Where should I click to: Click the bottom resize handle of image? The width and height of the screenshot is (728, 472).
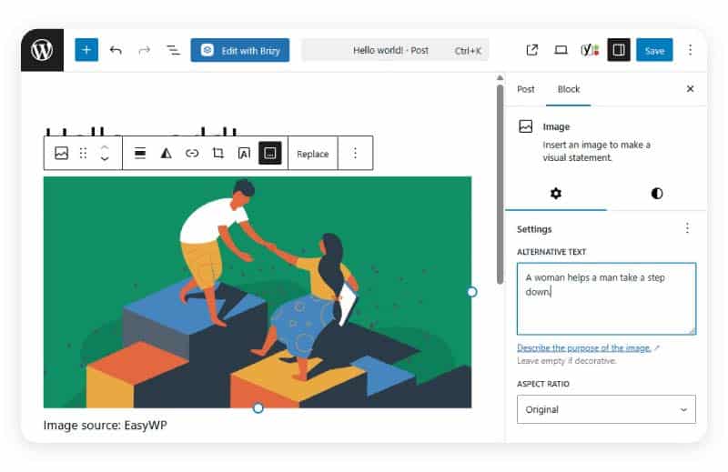click(258, 408)
